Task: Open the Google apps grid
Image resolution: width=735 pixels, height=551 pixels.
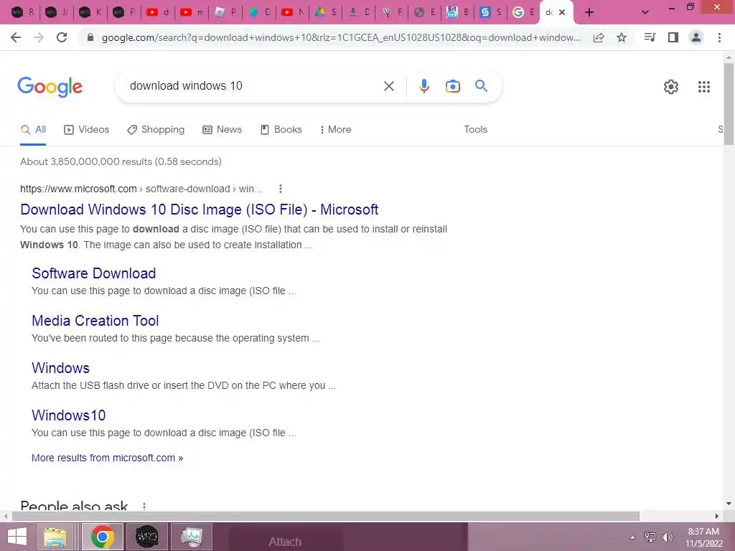Action: (x=703, y=87)
